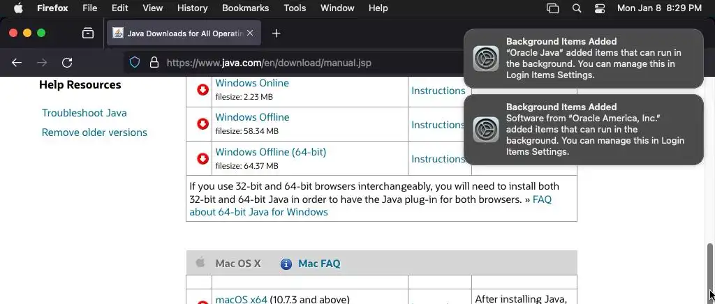This screenshot has height=304, width=715.
Task: Open a new tab with plus button
Action: point(276,33)
